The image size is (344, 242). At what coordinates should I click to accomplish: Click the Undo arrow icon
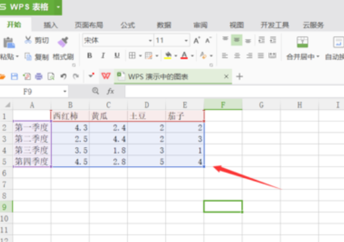63,76
